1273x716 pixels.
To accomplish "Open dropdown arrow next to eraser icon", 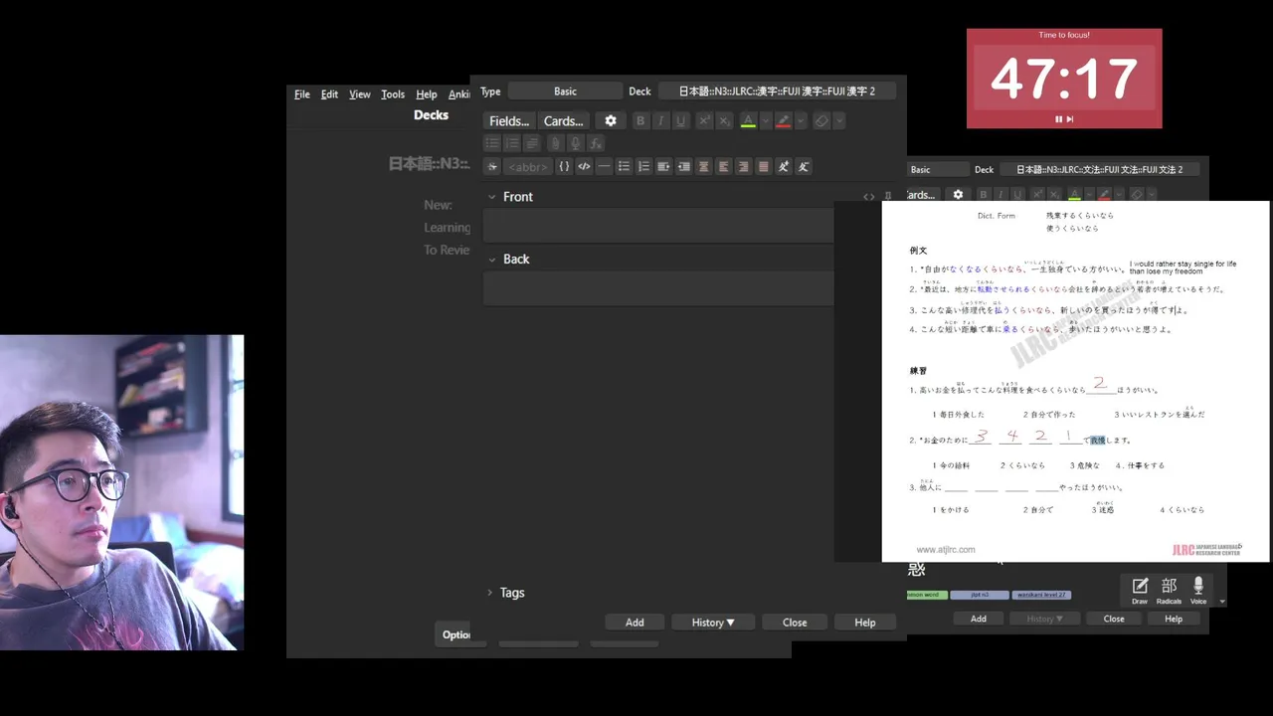I will [839, 121].
